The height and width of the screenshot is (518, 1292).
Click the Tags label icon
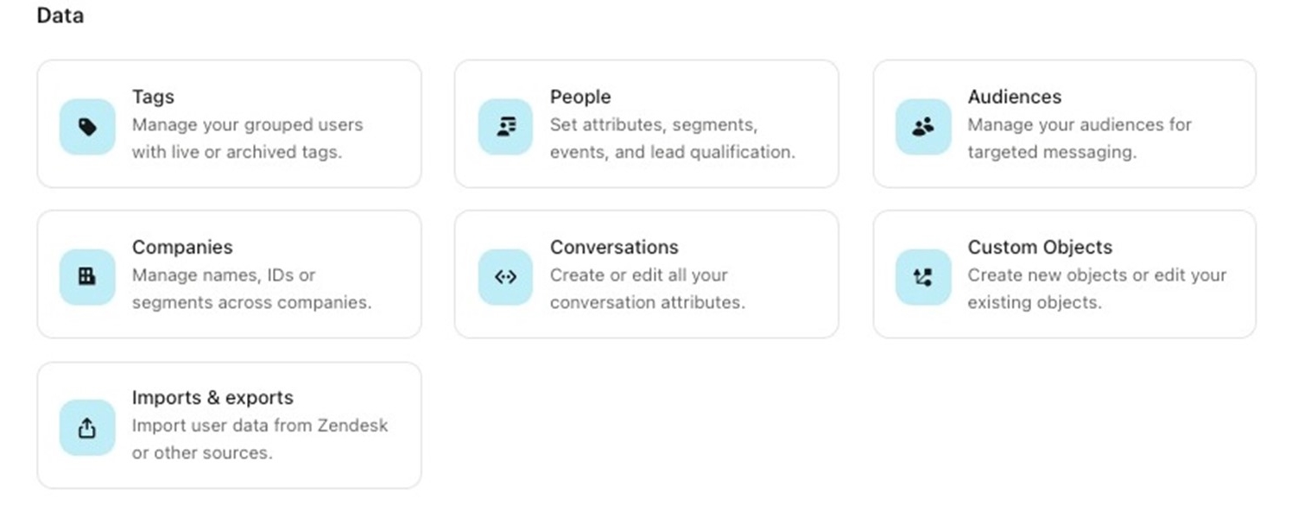click(x=87, y=127)
